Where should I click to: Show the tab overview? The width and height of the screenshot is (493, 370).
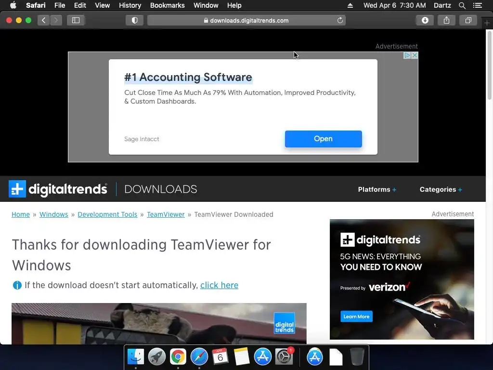(x=468, y=20)
